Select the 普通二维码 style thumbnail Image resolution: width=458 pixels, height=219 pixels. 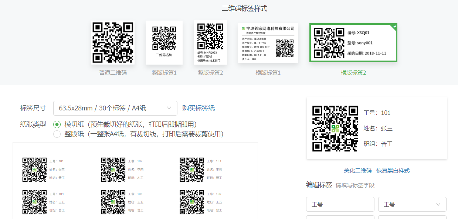click(113, 43)
